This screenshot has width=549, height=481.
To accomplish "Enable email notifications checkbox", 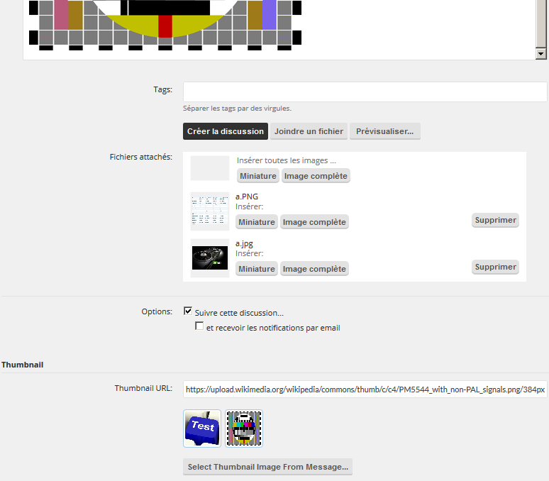I will 199,326.
